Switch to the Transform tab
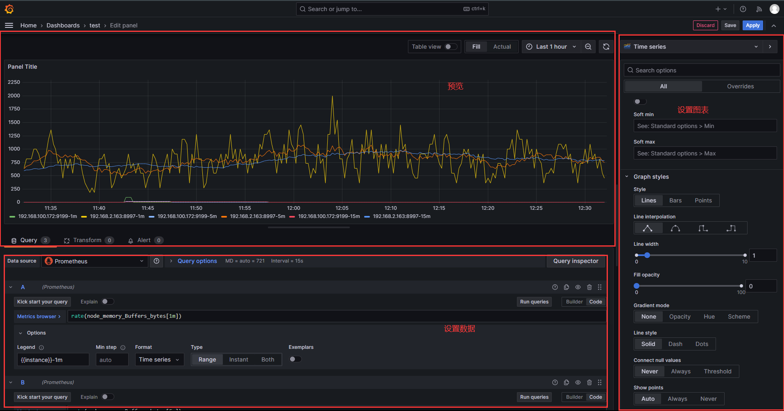 click(x=88, y=240)
